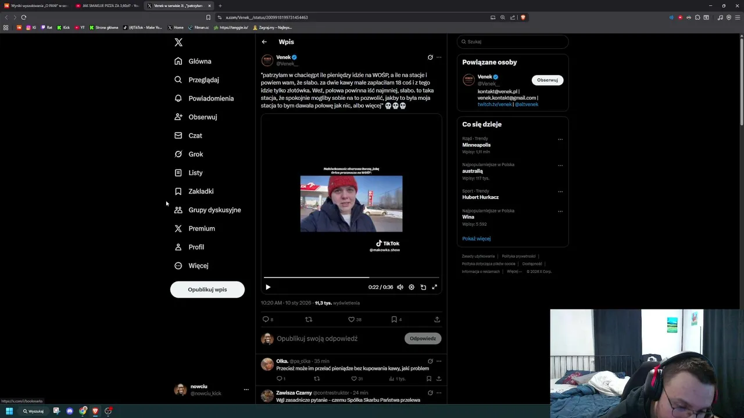The width and height of the screenshot is (744, 418).
Task: Reply icon with 8 comments on main post
Action: pyautogui.click(x=267, y=319)
